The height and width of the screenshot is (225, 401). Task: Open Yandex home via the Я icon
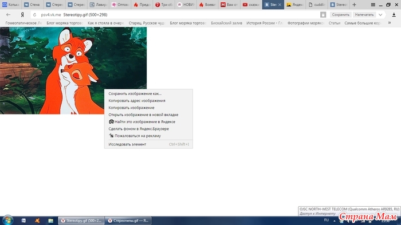(22, 15)
